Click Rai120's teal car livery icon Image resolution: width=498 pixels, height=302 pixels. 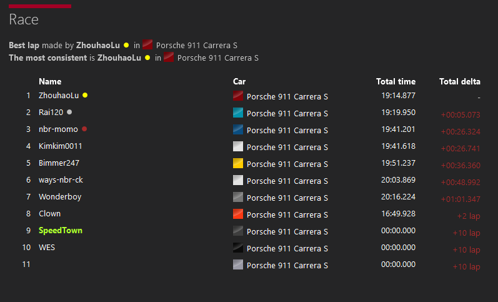[x=237, y=113]
